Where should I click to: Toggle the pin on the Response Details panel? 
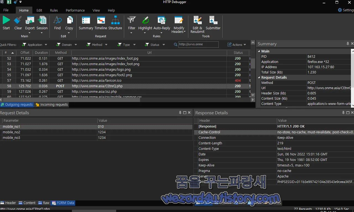pyautogui.click(x=343, y=112)
